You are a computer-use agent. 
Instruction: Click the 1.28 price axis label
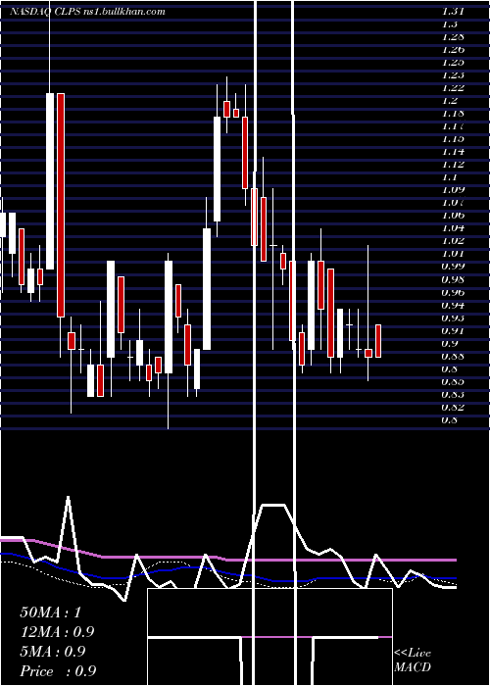click(x=453, y=37)
